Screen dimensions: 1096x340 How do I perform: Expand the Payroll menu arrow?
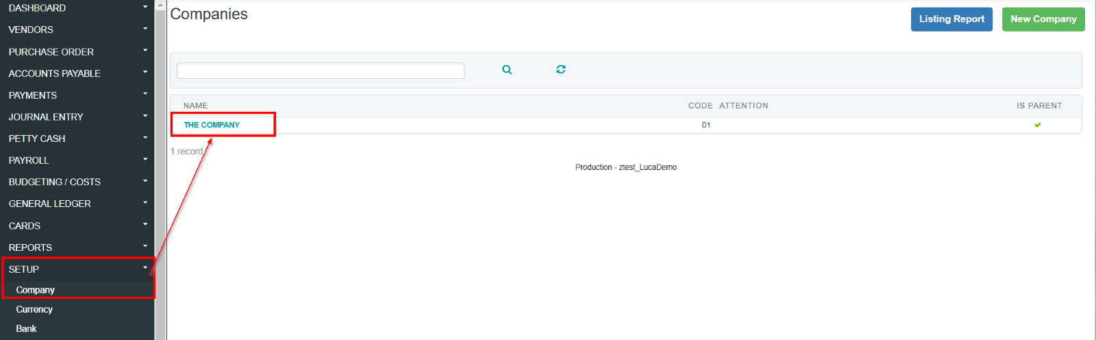pos(145,159)
